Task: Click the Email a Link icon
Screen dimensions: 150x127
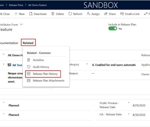Action: pos(122,14)
